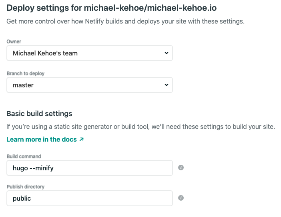Screen dimensions: 281x217
Task: Click the "Branch to deploy" field label
Action: [26, 73]
